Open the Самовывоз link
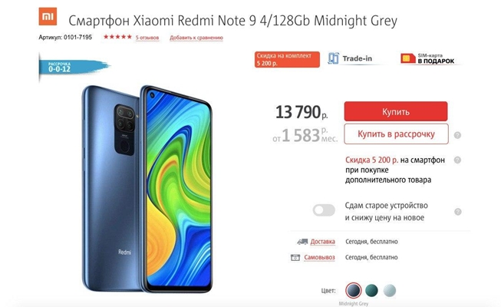 [x=319, y=257]
